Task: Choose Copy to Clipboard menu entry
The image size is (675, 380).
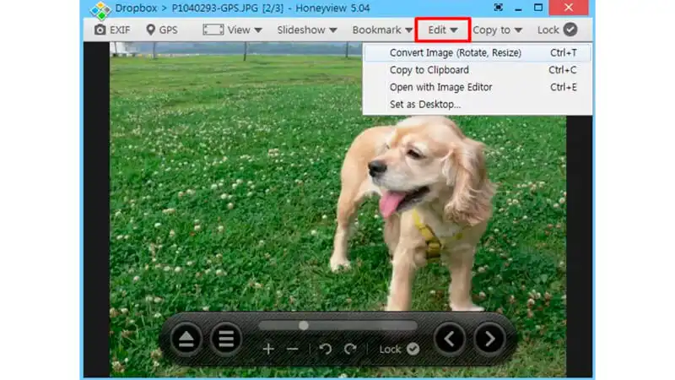Action: tap(478, 70)
